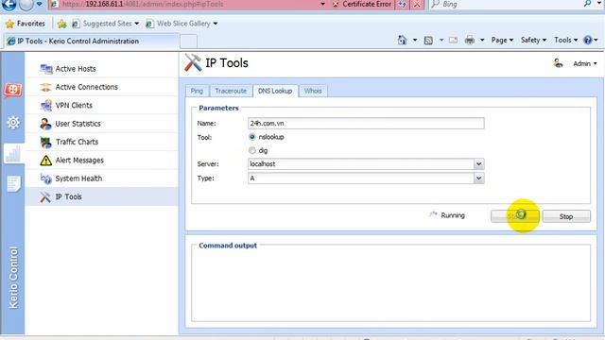The width and height of the screenshot is (605, 340).
Task: Click the Stop button
Action: (x=566, y=216)
